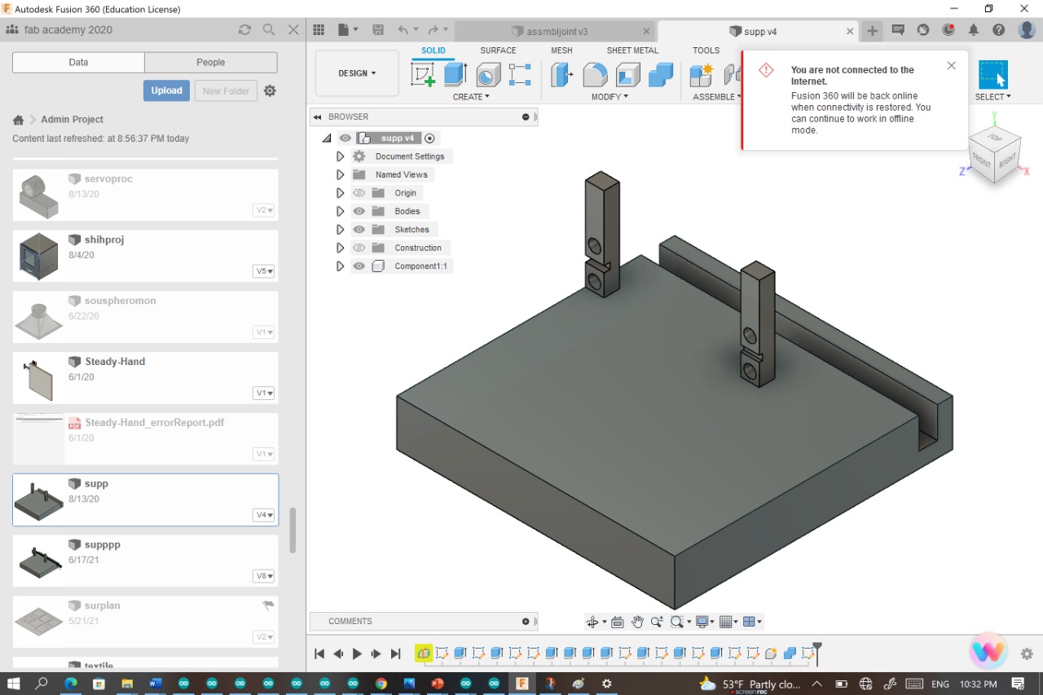Open the CREATE dropdown menu
Viewport: 1043px width, 695px height.
(471, 97)
